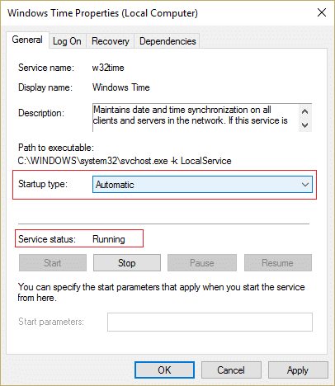The height and width of the screenshot is (386, 335).
Task: Click the Stop service button
Action: pos(127,263)
